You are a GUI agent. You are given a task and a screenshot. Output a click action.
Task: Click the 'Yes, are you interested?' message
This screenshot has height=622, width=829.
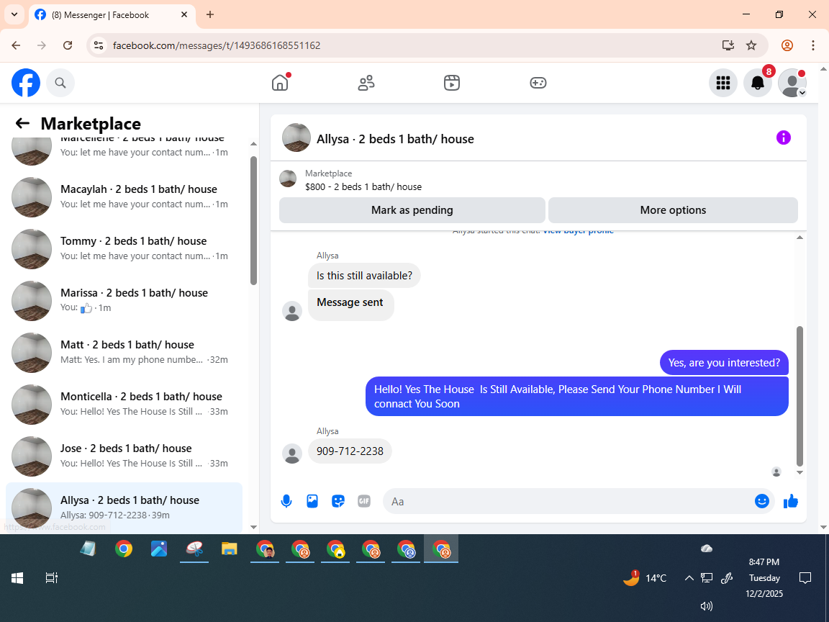tap(724, 363)
